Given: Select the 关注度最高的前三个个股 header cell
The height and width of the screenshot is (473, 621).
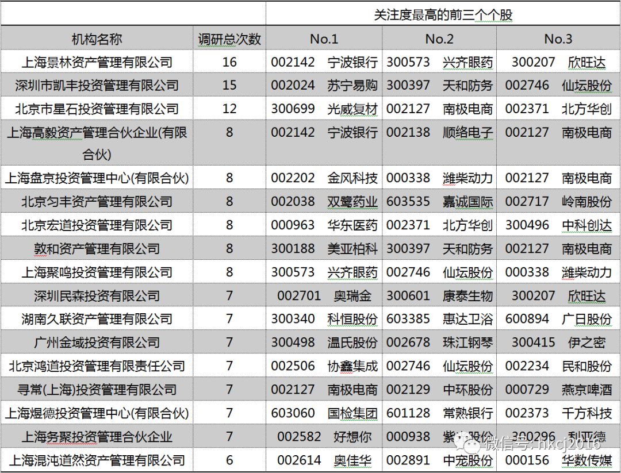Looking at the screenshot, I should [x=443, y=14].
